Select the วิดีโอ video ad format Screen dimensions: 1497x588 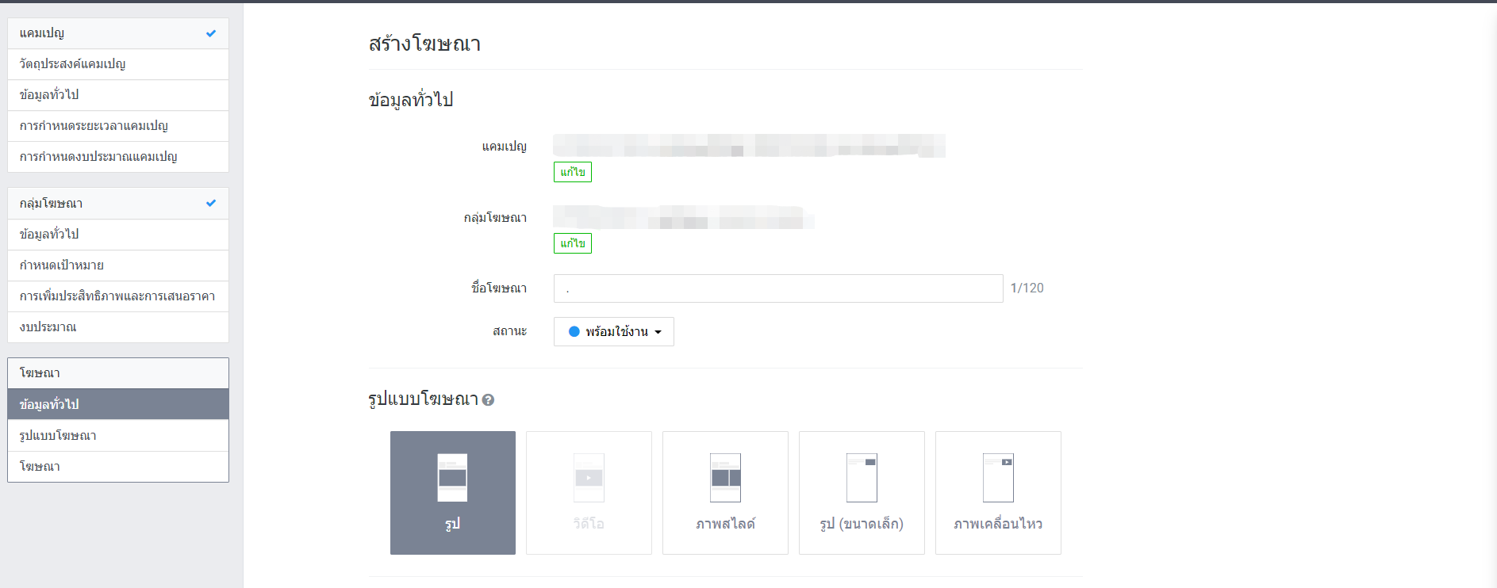click(589, 492)
